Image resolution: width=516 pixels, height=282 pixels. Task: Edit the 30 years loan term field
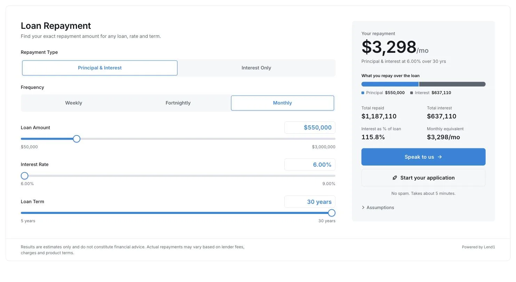click(x=310, y=202)
